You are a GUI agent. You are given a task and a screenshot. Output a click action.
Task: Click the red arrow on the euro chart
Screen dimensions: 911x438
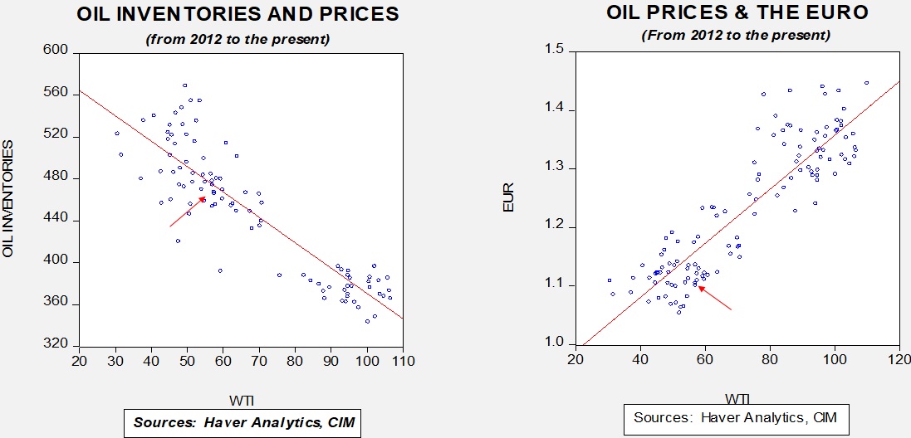click(714, 298)
